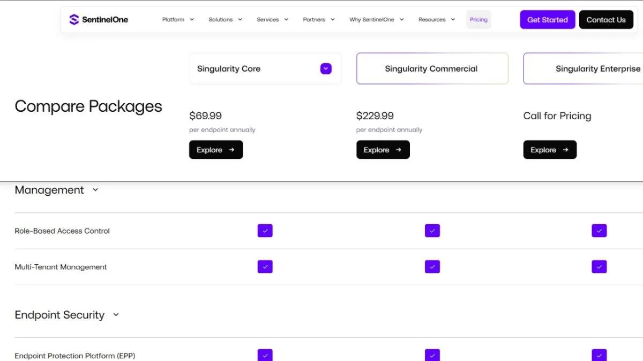
Task: Click the Call for Pricing text
Action: [x=557, y=116]
